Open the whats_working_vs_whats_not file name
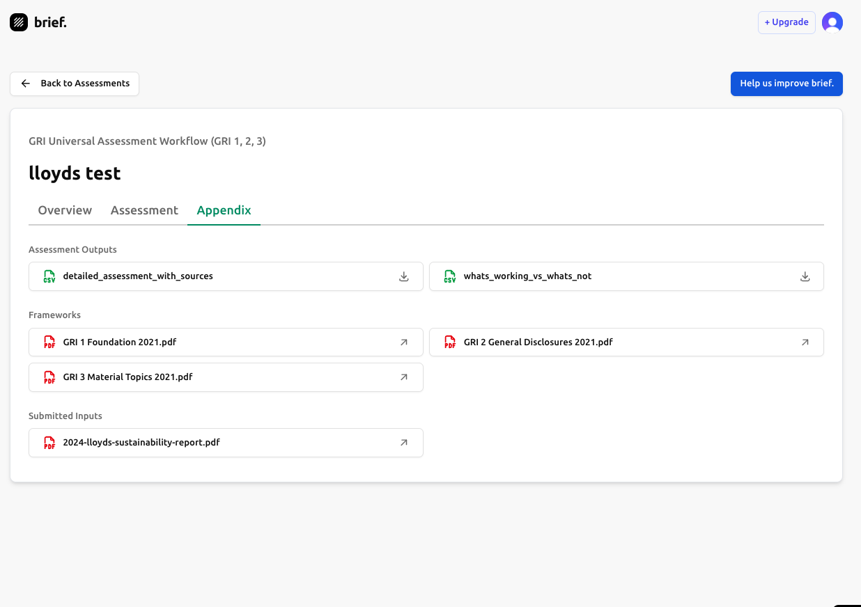The width and height of the screenshot is (861, 607). click(x=527, y=276)
